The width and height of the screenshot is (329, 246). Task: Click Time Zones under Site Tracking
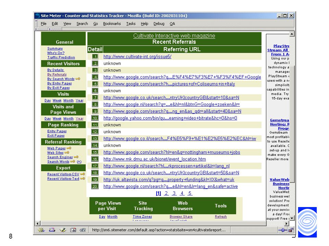click(142, 217)
